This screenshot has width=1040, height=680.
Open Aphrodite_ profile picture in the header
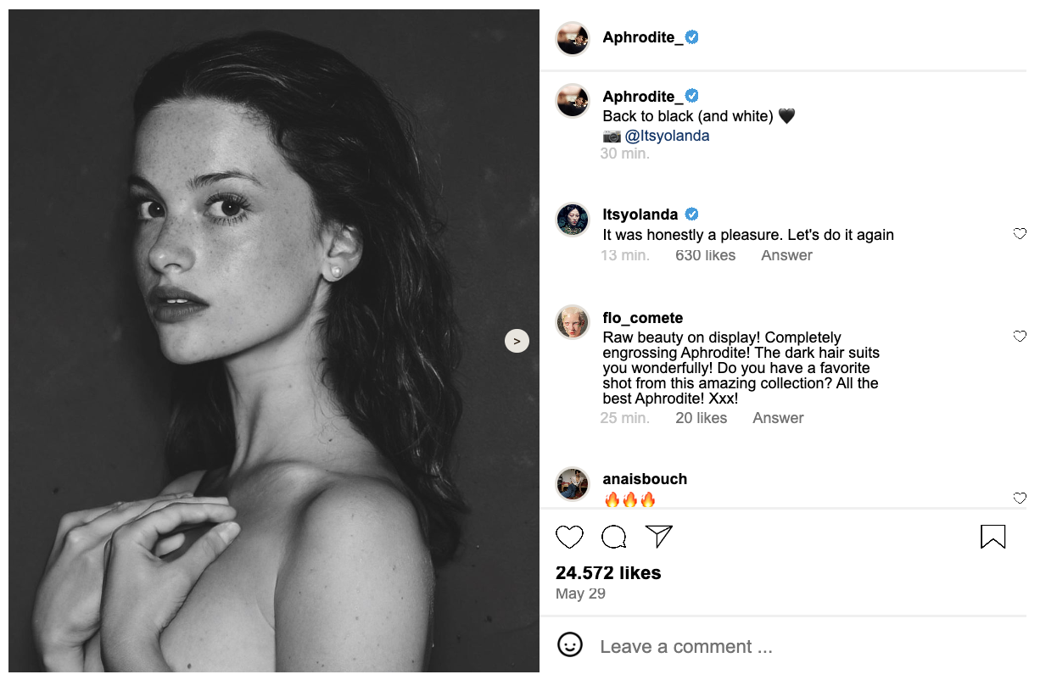click(x=573, y=38)
